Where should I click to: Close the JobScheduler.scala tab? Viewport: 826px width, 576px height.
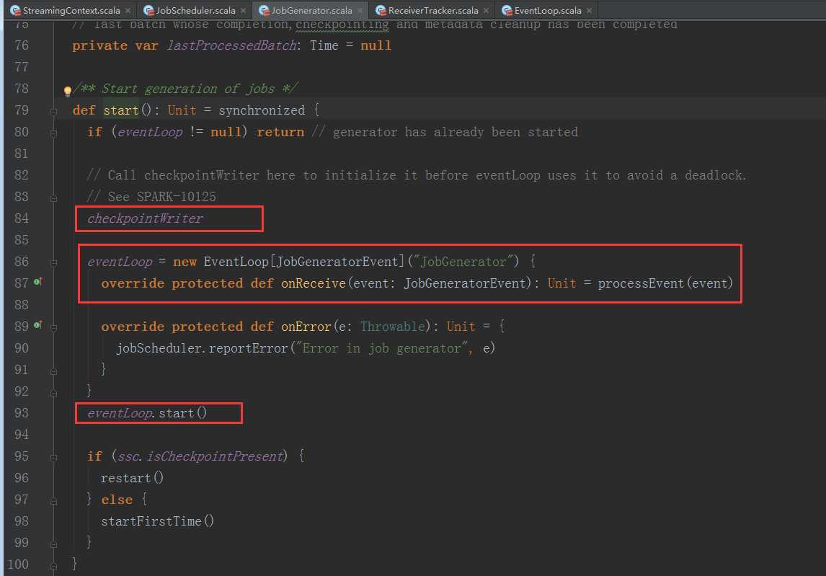[x=243, y=11]
